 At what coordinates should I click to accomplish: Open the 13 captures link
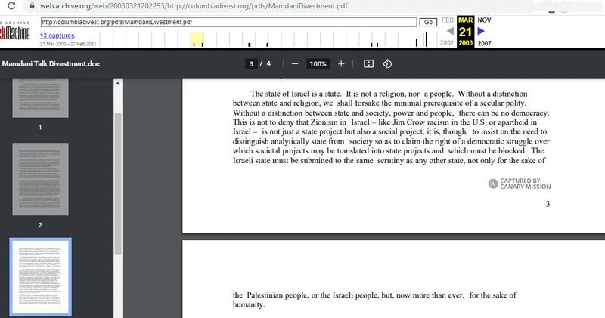[x=57, y=36]
